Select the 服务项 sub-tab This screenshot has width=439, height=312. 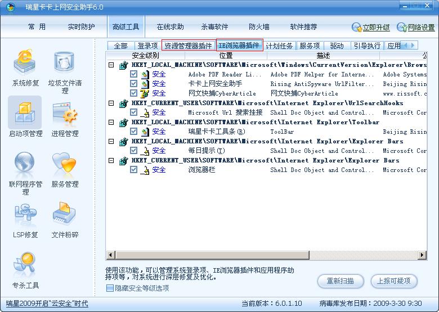coord(310,46)
